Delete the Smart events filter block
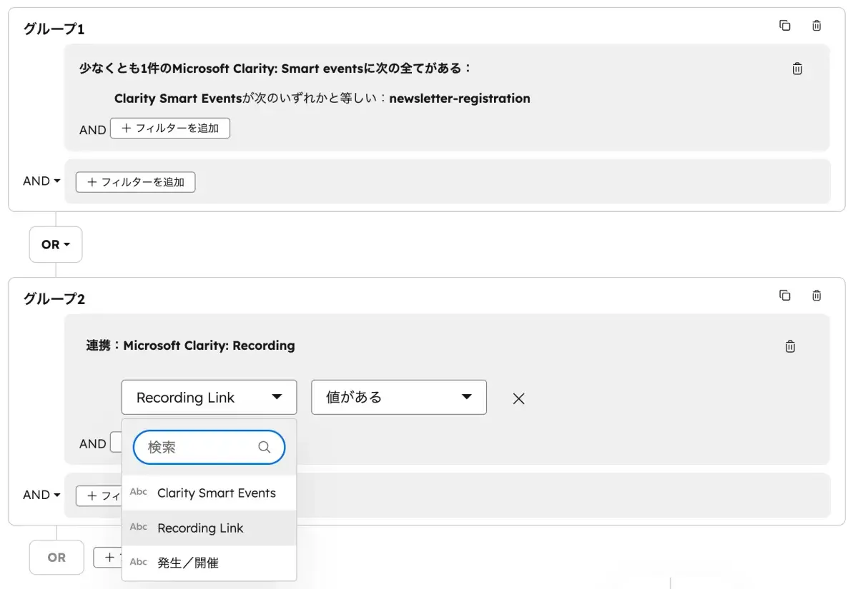Image resolution: width=858 pixels, height=589 pixels. 797,69
